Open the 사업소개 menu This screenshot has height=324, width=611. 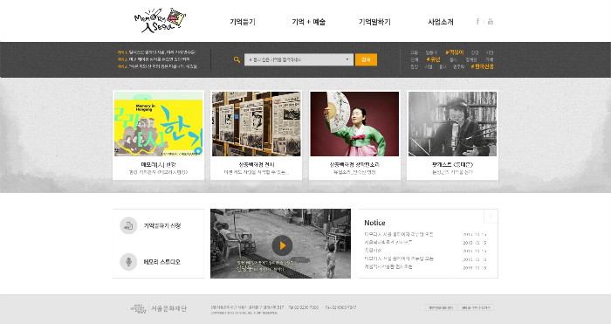[x=441, y=22]
